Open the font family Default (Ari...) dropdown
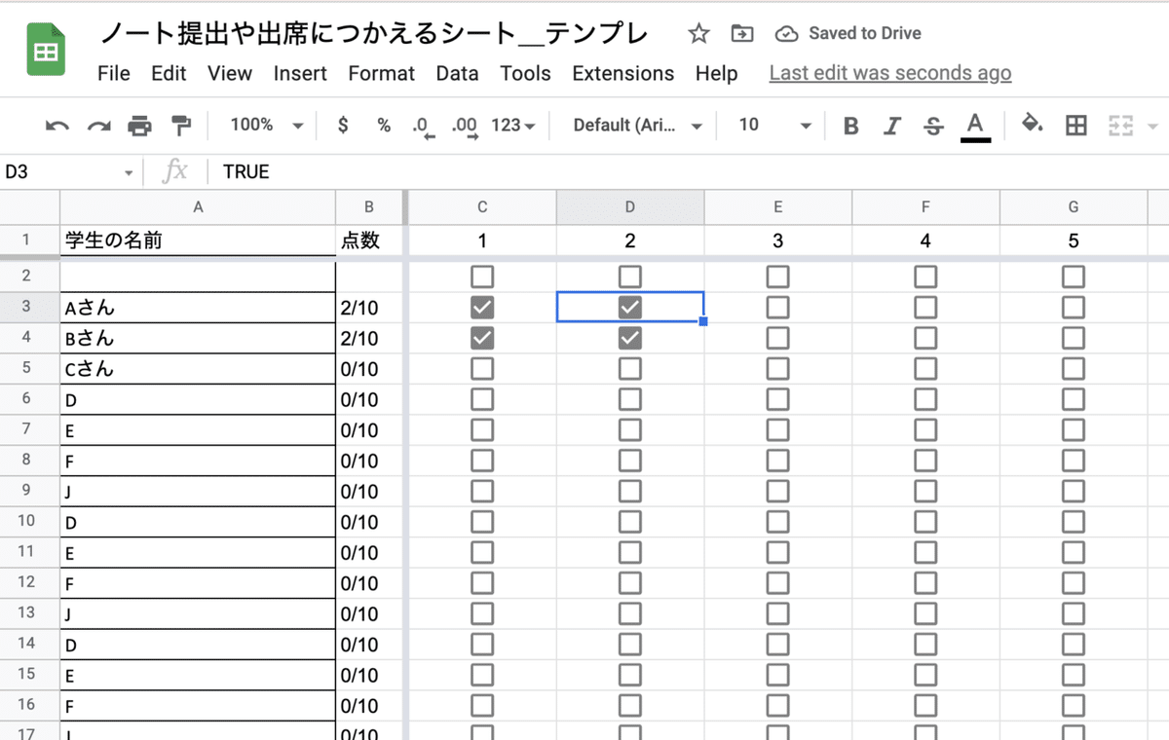This screenshot has height=740, width=1169. (638, 125)
